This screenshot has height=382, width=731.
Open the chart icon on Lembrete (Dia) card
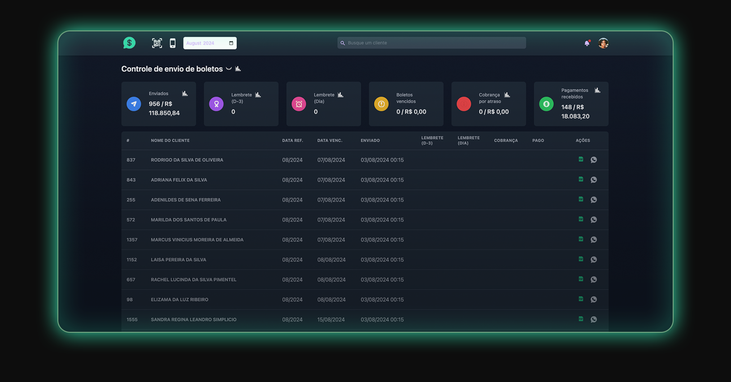(x=340, y=94)
